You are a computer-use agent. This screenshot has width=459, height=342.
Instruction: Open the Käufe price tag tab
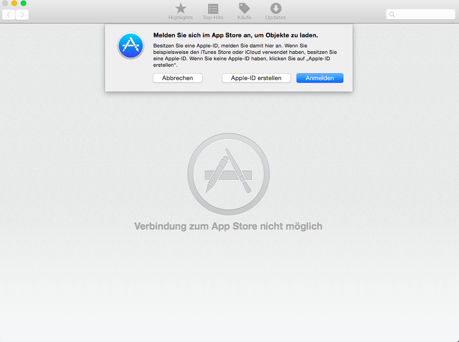[244, 12]
